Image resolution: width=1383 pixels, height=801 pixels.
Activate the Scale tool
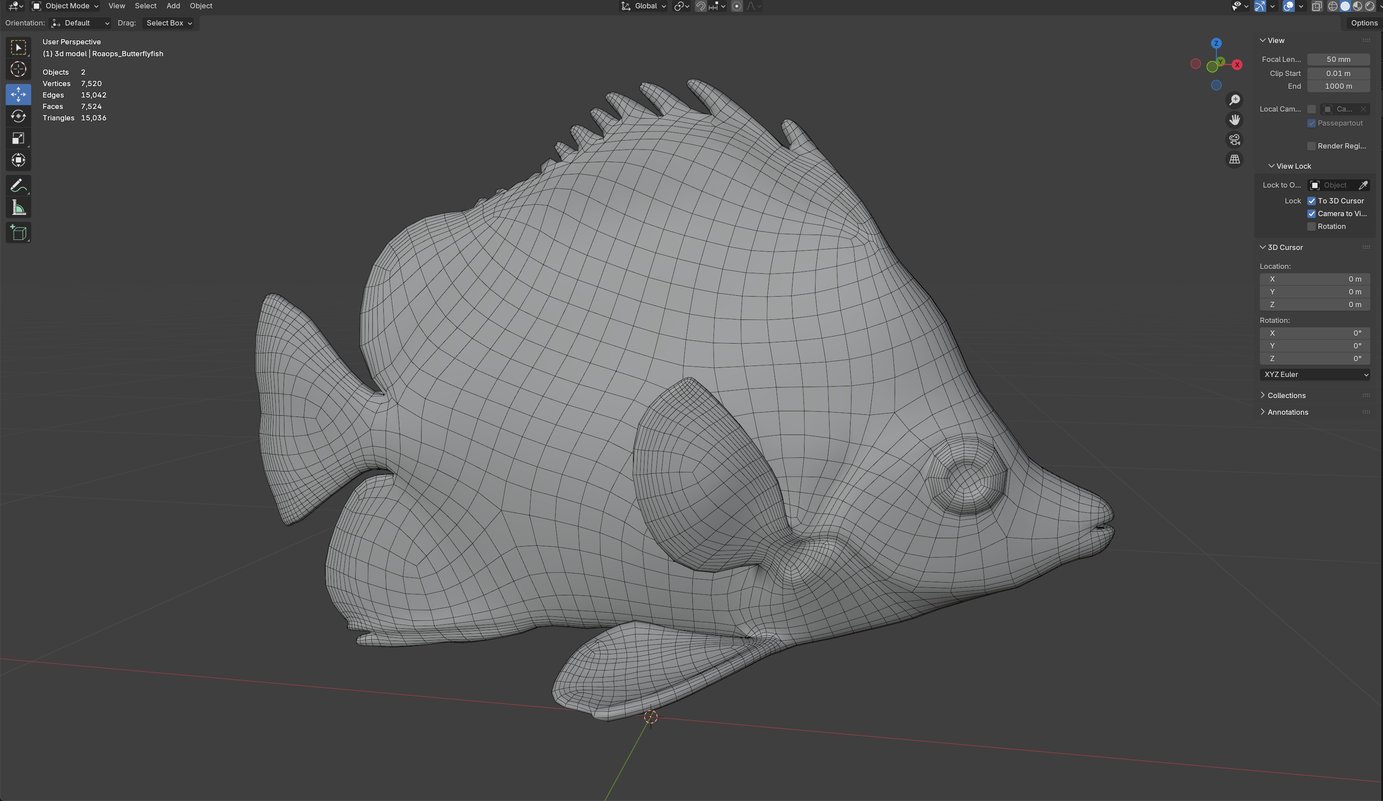tap(18, 138)
